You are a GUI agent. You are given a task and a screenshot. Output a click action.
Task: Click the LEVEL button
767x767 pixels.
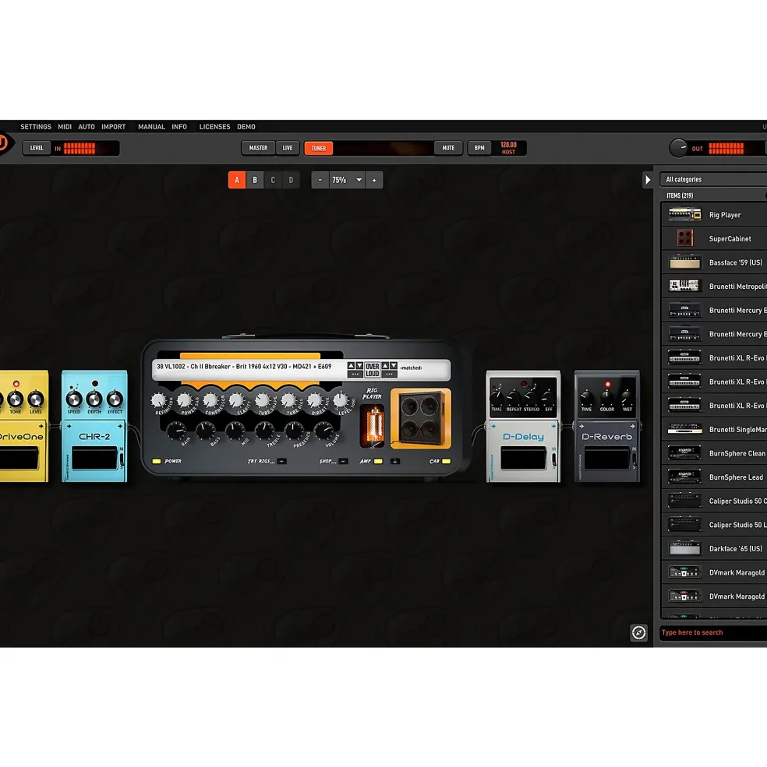(37, 148)
